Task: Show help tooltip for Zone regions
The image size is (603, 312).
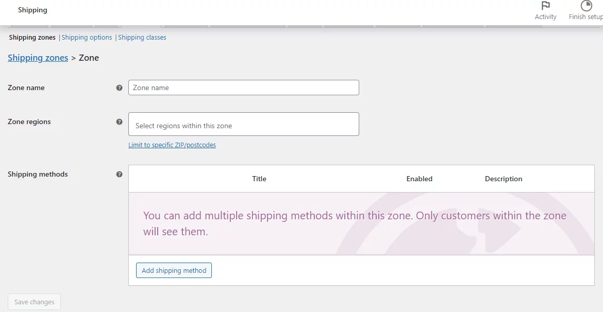Action: [x=120, y=122]
